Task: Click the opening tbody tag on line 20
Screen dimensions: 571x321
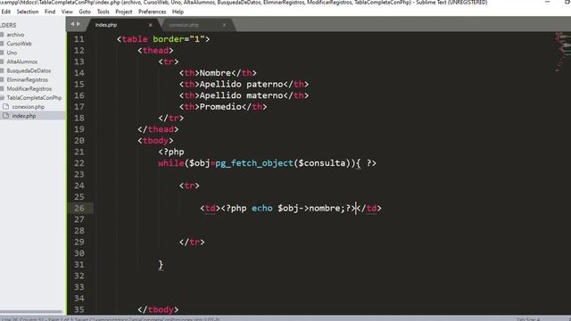Action: pyautogui.click(x=155, y=141)
